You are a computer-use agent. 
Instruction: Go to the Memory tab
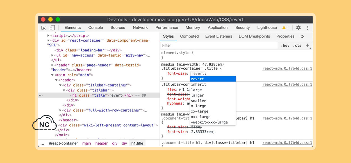point(193,28)
